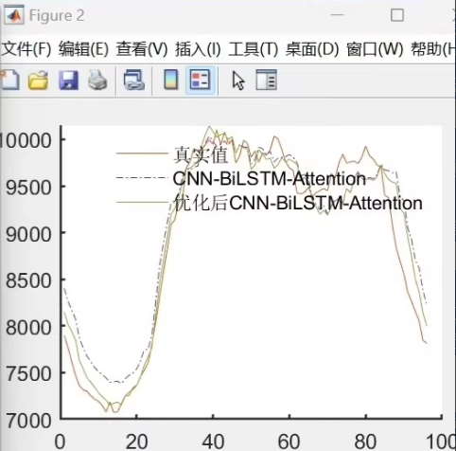This screenshot has height=451, width=456.
Task: Click the x-axis tick label 0
Action: coord(60,442)
